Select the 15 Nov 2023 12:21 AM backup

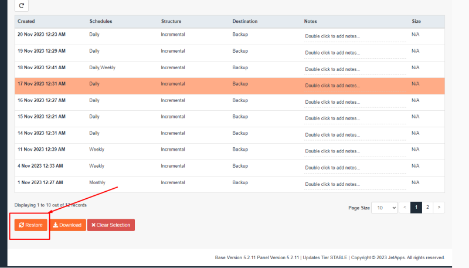pyautogui.click(x=230, y=118)
